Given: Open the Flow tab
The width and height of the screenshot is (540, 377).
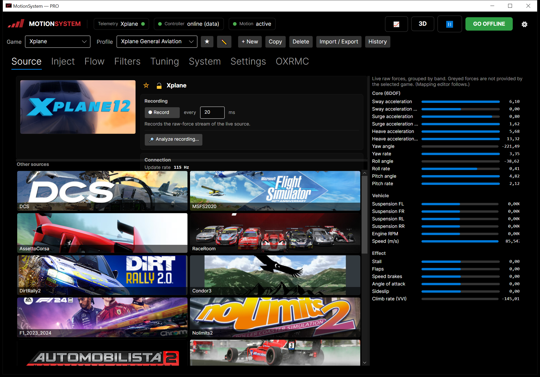Looking at the screenshot, I should point(94,61).
